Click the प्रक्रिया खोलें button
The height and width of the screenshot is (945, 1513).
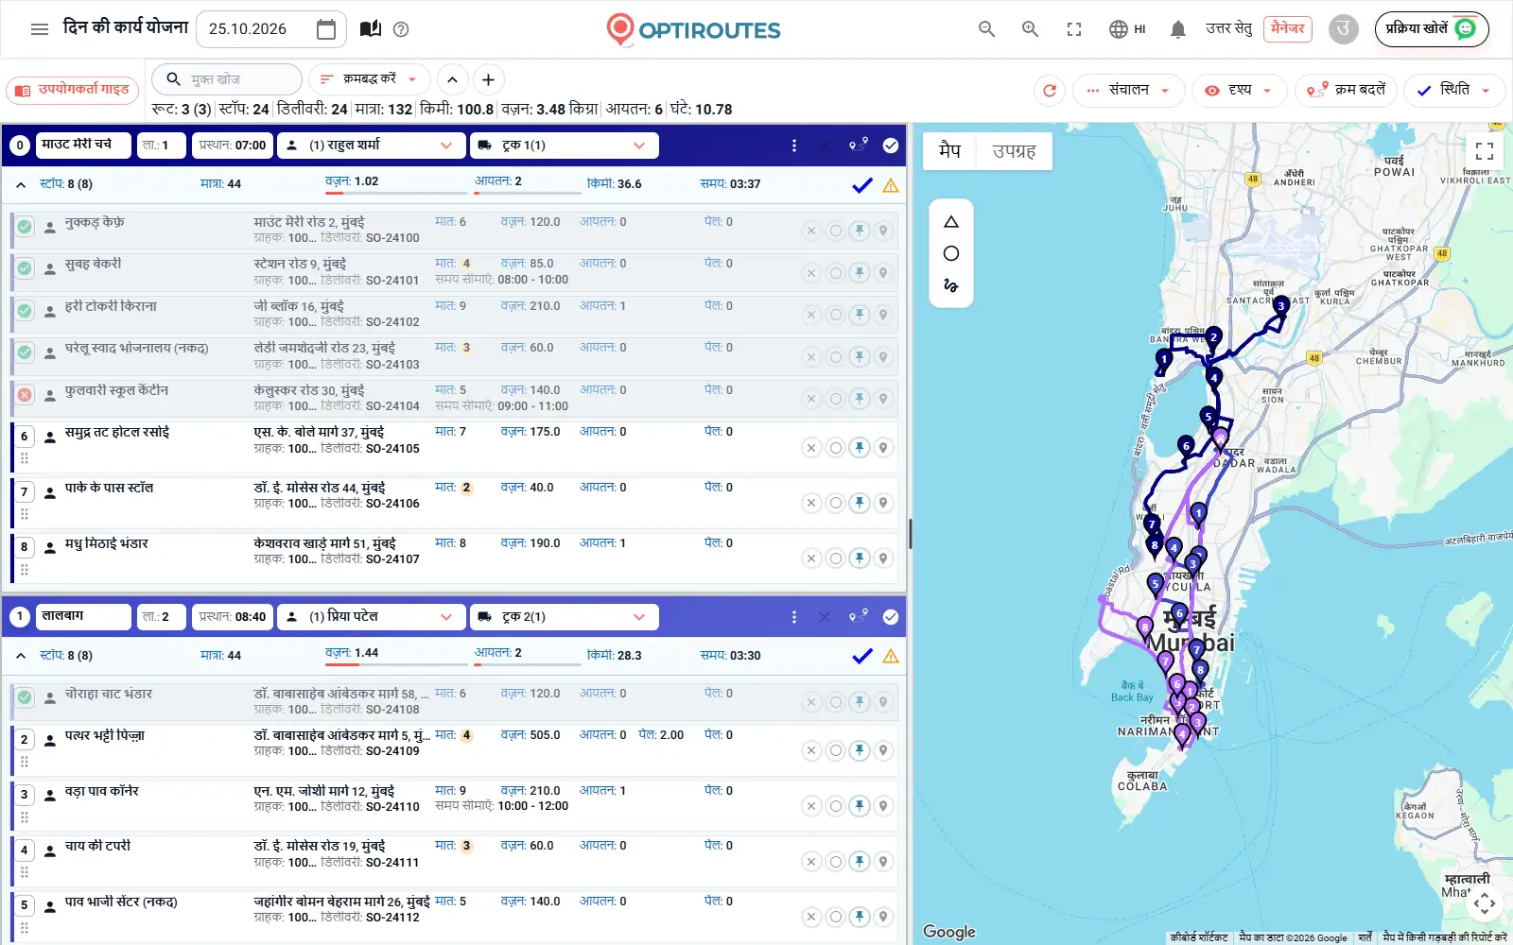[x=1432, y=29]
